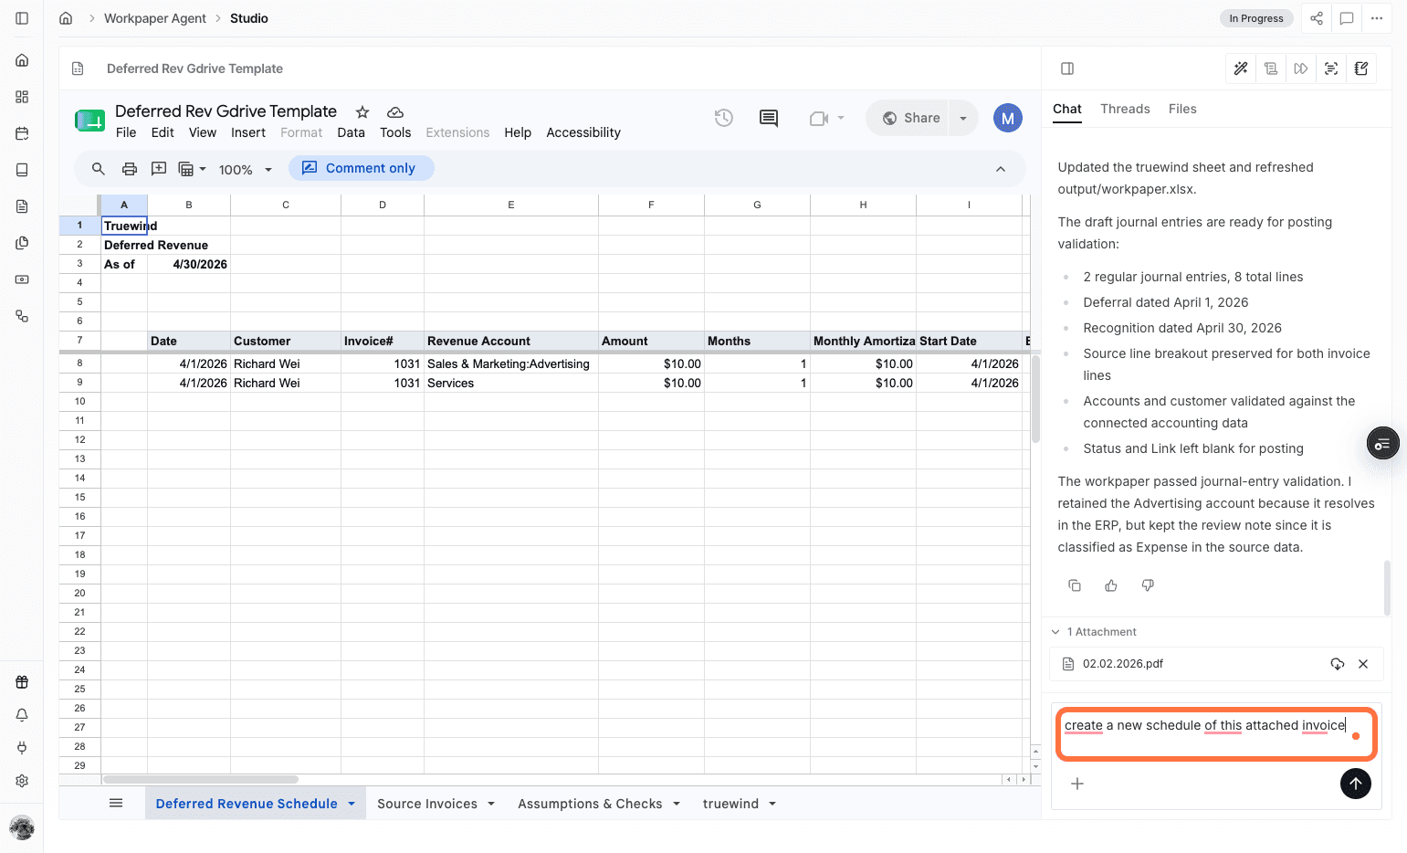
Task: Open the Share dropdown arrow
Action: pyautogui.click(x=963, y=118)
